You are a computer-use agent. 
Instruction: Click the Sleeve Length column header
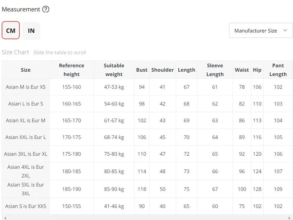(x=215, y=70)
